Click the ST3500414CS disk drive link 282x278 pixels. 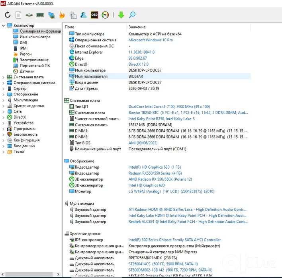click(x=163, y=264)
